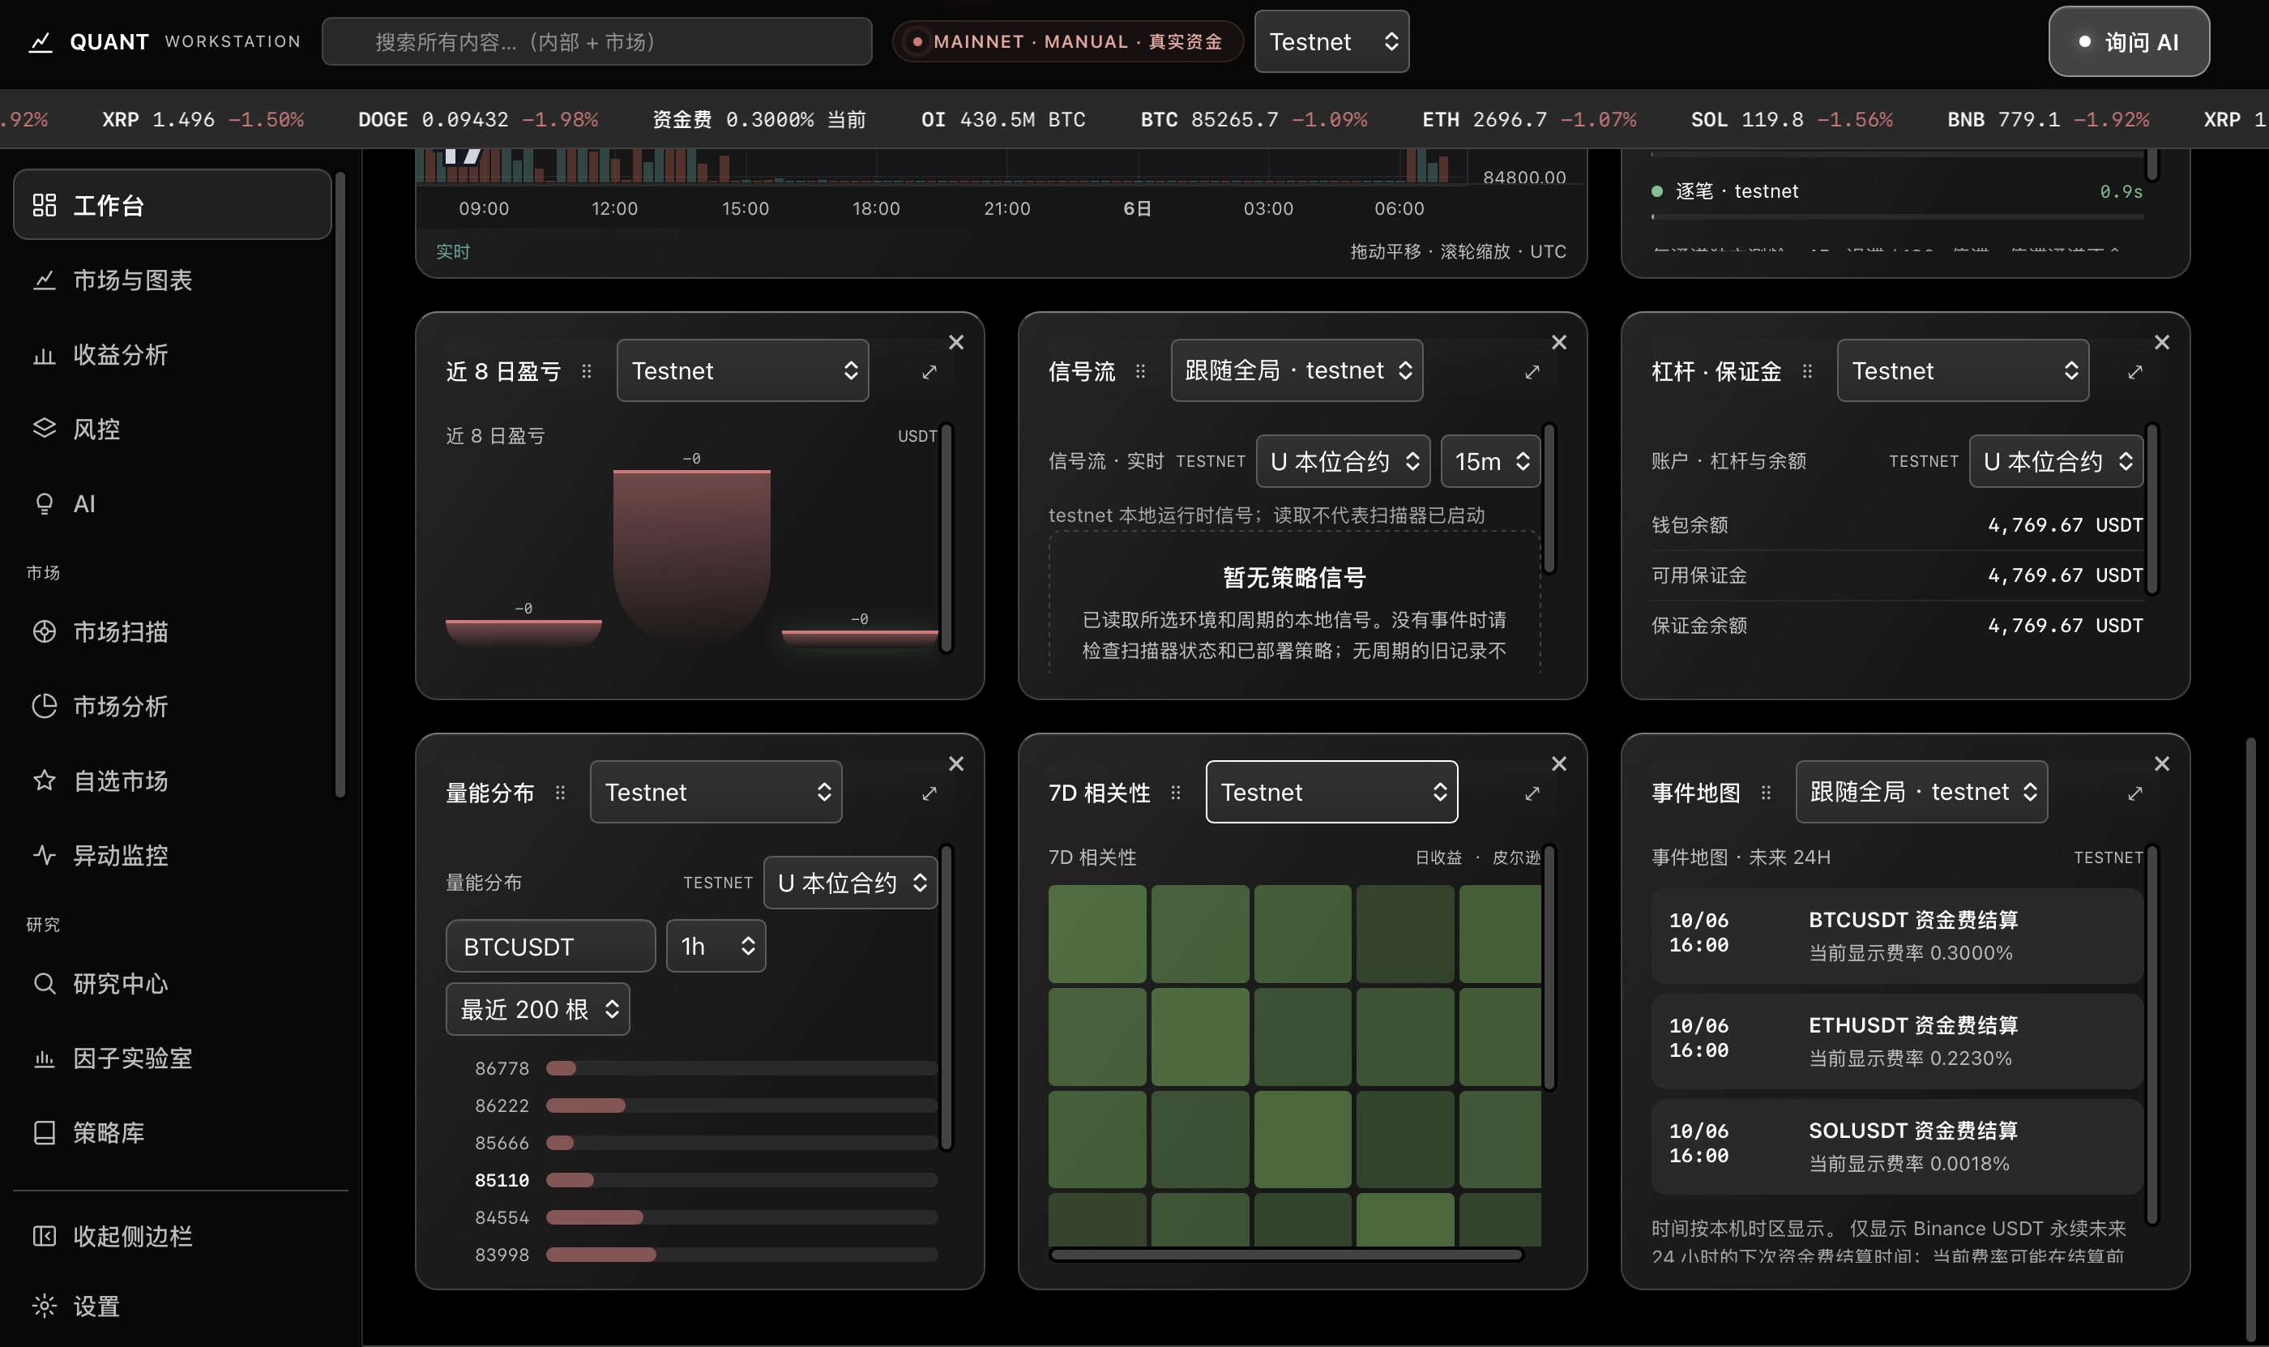Grab the drag handle of 近 8 日盈亏 panel
Screen dimensions: 2269x1347
(587, 371)
